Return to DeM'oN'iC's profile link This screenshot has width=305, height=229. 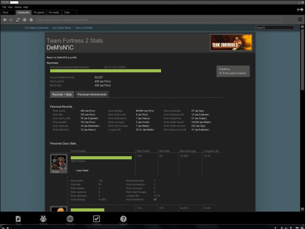coord(61,58)
